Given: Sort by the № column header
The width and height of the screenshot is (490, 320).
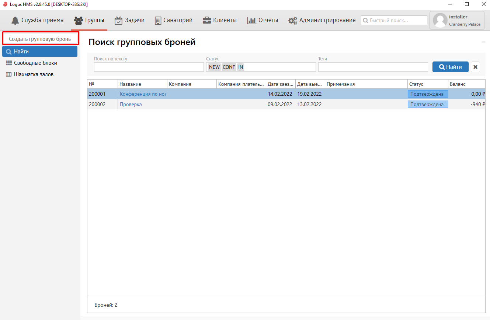Looking at the screenshot, I should (102, 84).
